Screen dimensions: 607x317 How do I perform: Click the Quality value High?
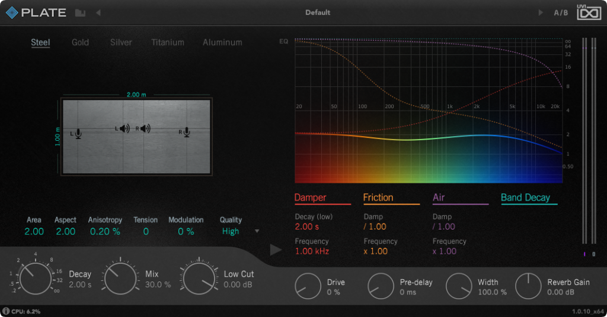231,232
